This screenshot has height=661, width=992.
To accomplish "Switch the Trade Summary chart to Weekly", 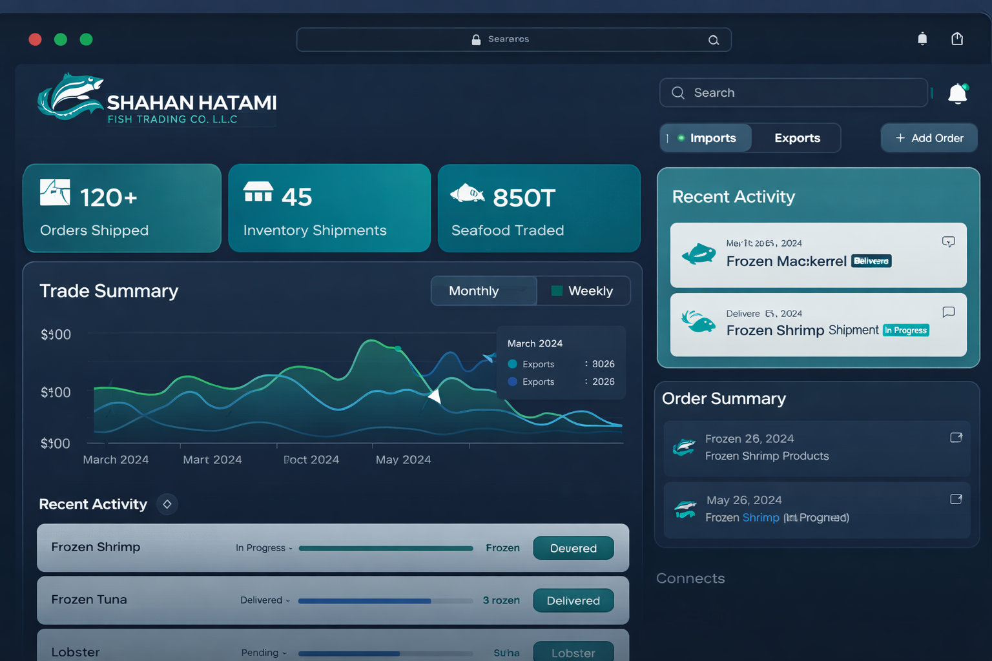I will [583, 291].
